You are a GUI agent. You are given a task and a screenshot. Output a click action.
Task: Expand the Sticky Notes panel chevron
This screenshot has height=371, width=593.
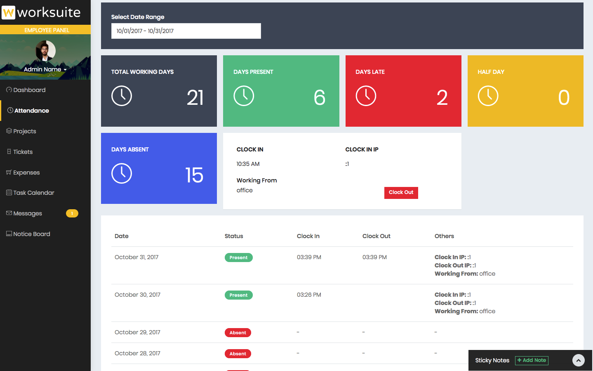coord(578,360)
